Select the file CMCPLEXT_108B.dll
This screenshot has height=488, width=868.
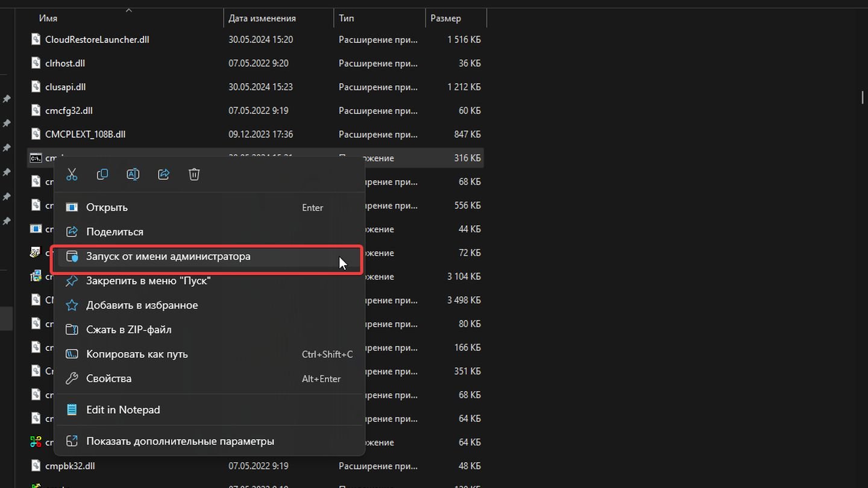click(86, 134)
